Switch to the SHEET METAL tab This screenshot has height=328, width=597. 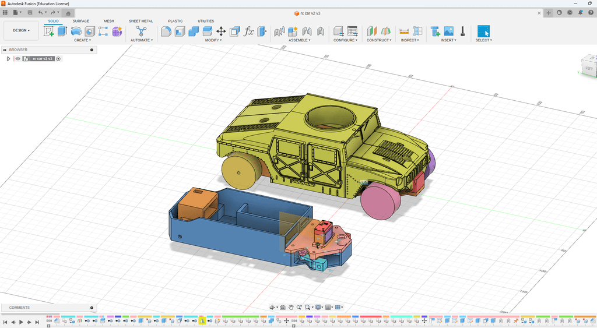(141, 22)
